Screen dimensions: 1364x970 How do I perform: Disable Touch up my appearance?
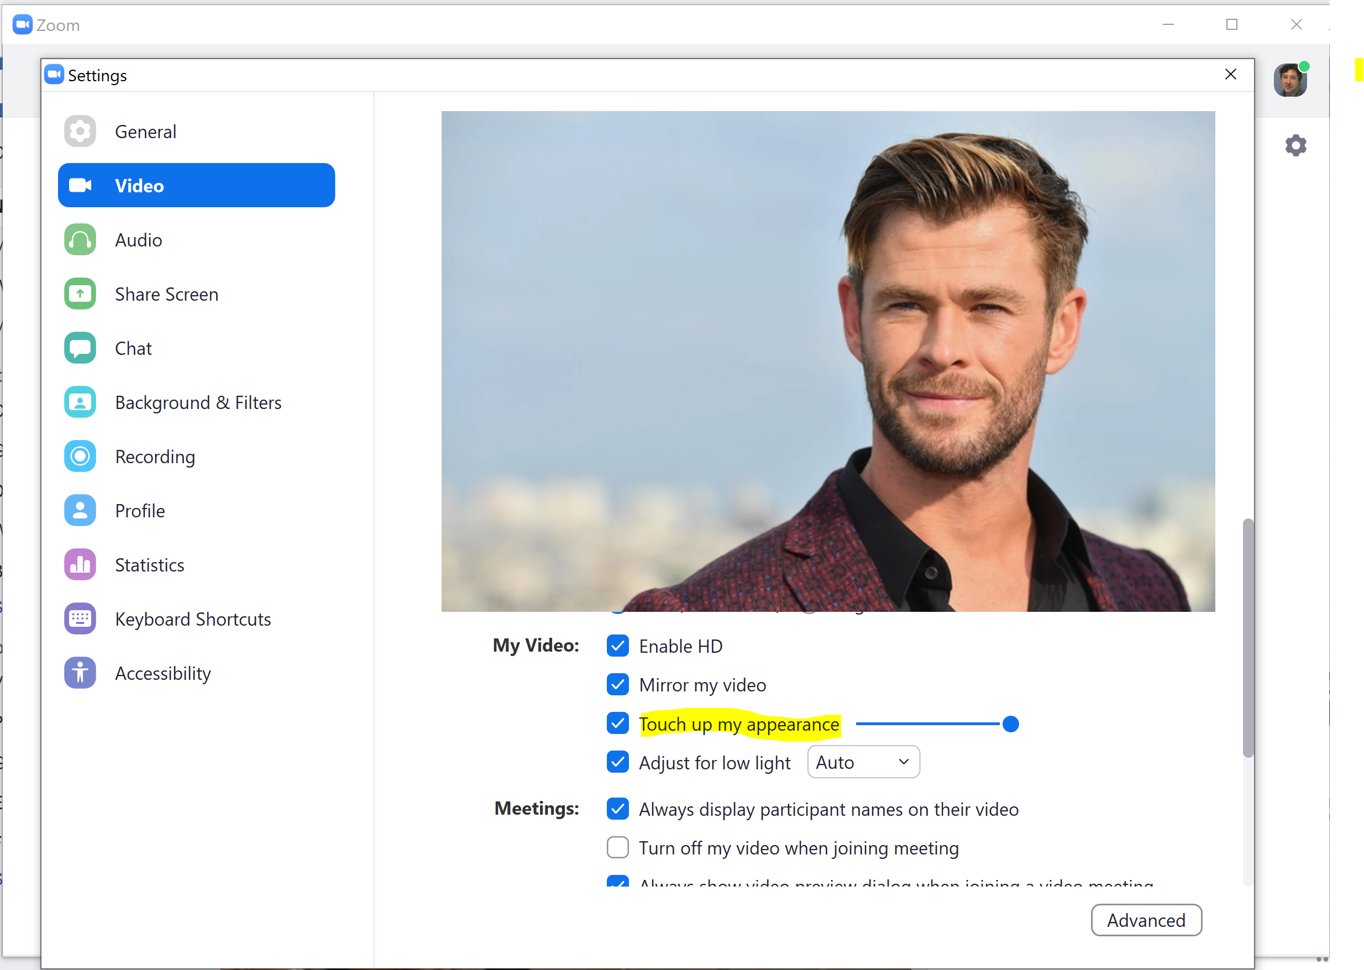pyautogui.click(x=617, y=723)
